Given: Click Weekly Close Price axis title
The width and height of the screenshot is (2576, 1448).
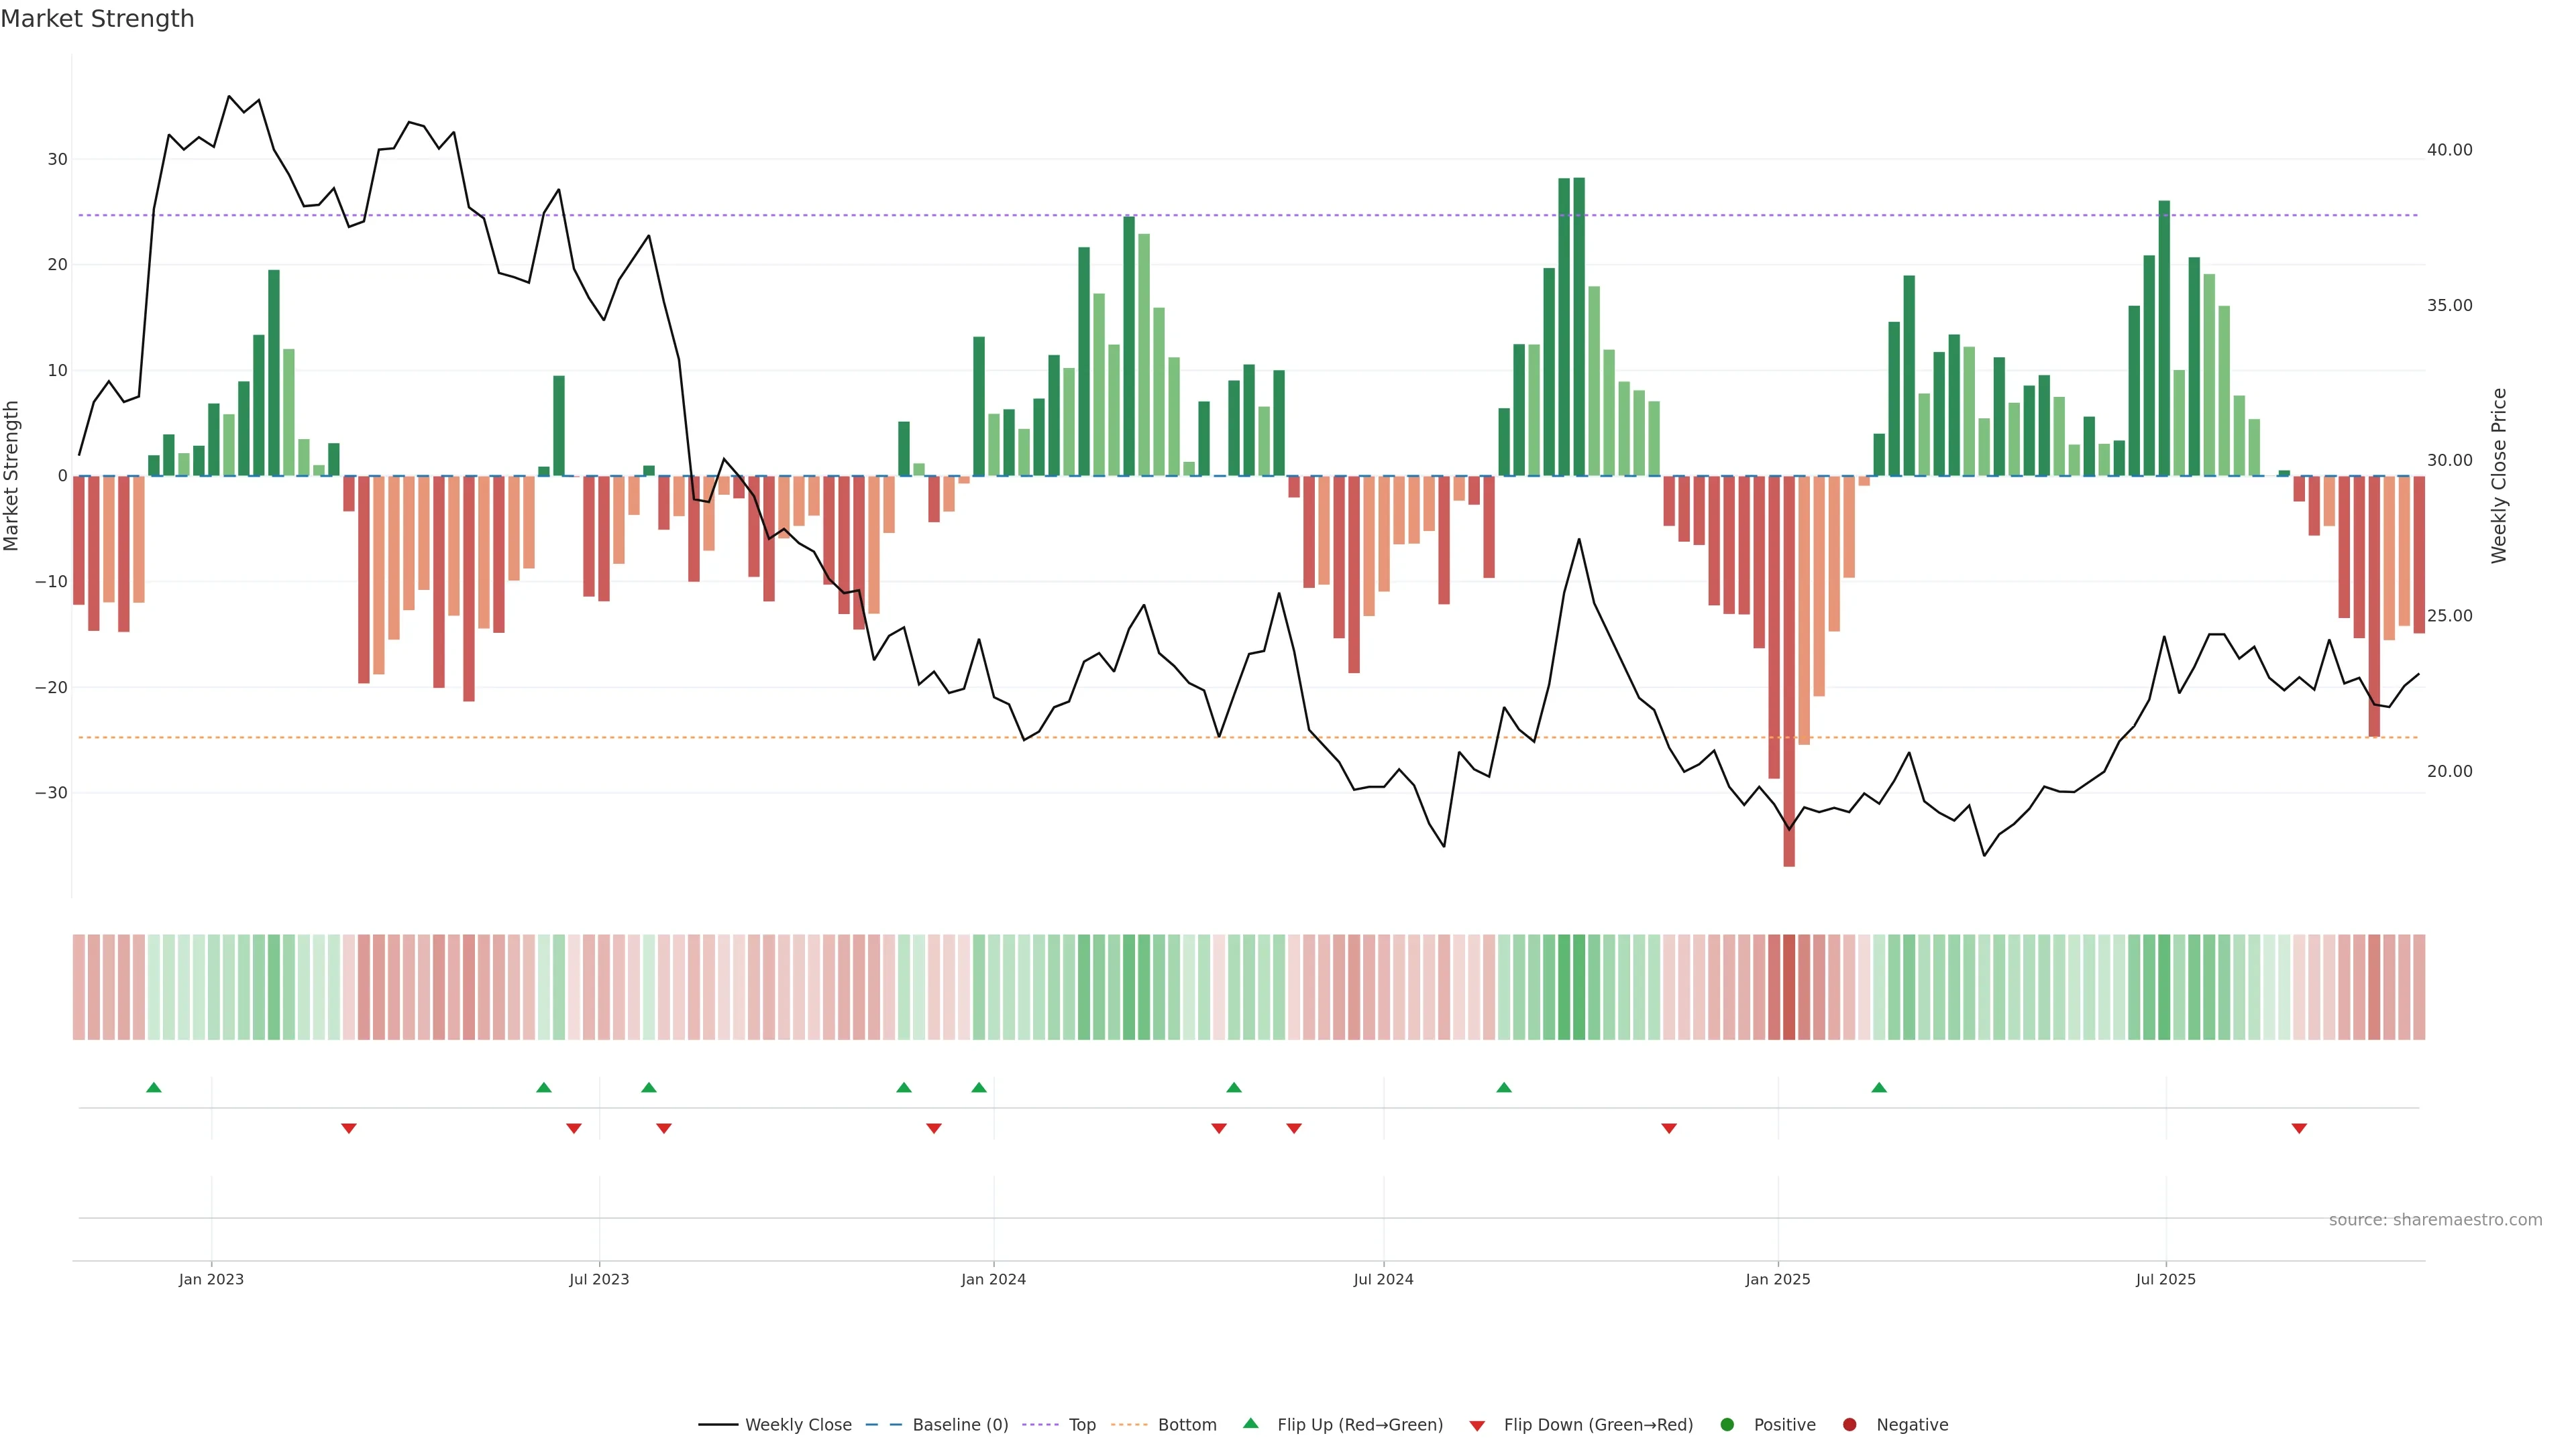Looking at the screenshot, I should [2499, 476].
